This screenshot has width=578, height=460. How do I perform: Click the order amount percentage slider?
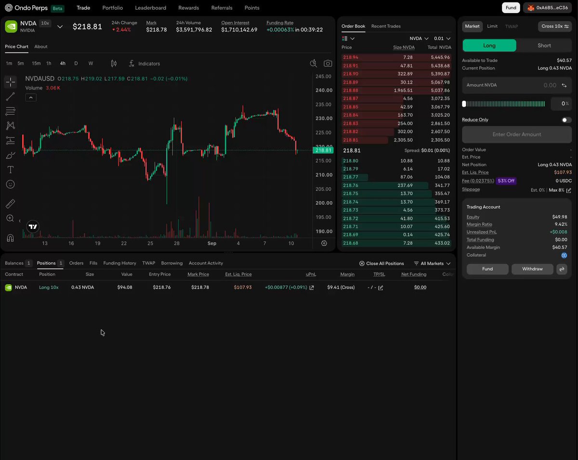(504, 104)
